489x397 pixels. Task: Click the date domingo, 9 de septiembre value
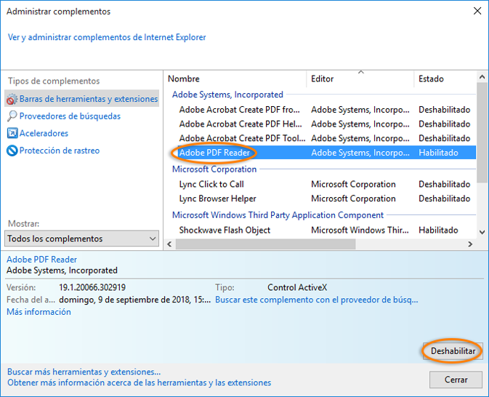click(x=134, y=300)
